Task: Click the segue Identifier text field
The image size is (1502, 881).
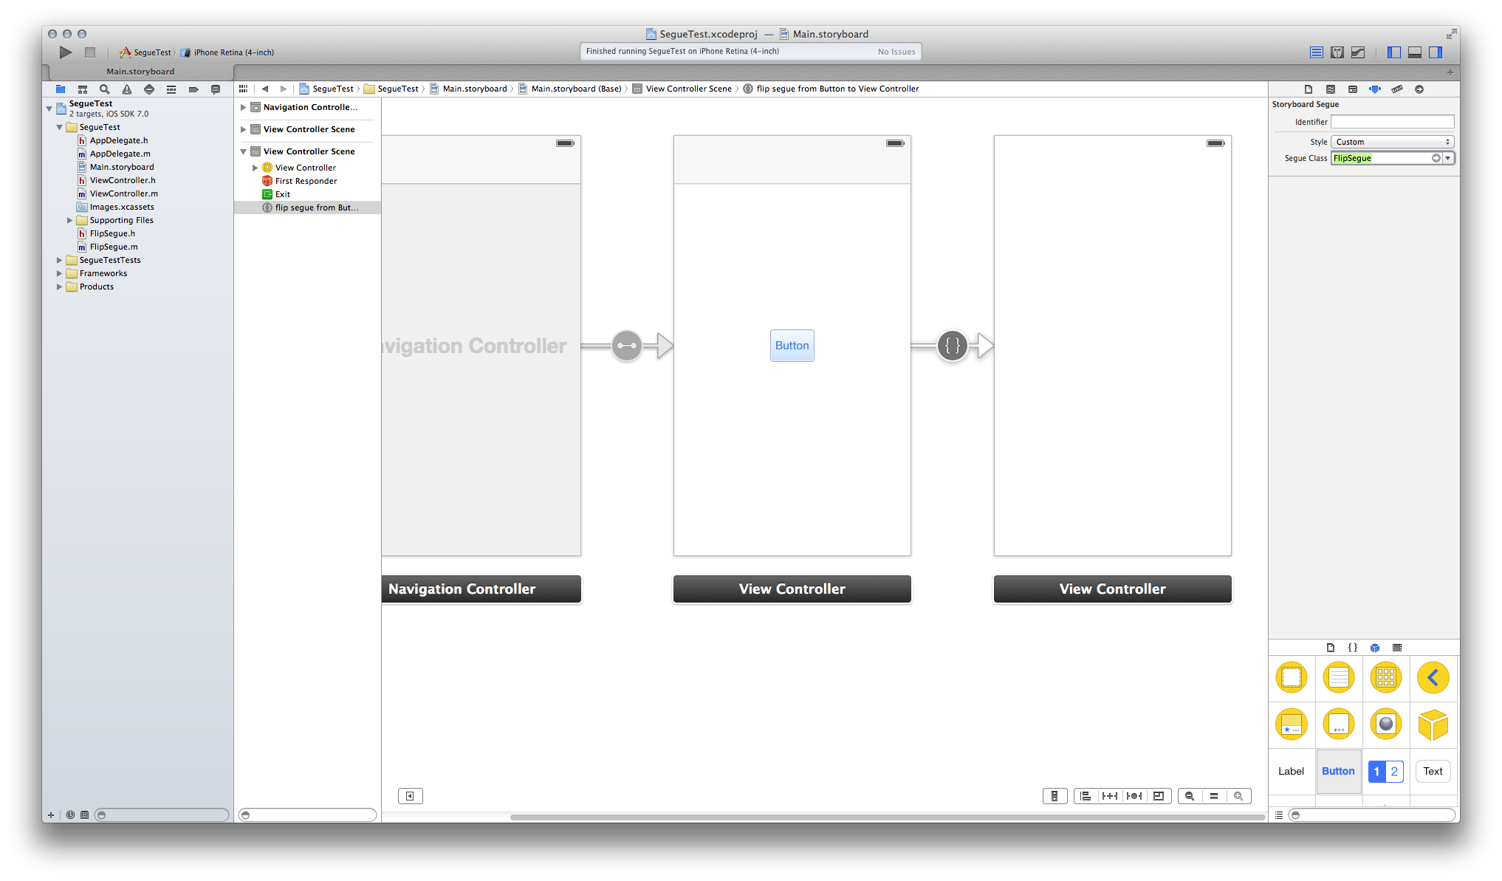Action: [x=1392, y=122]
